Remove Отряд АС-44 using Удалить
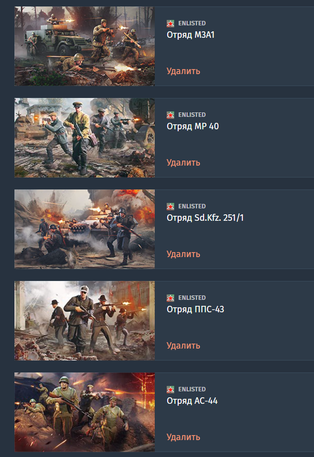 184,437
